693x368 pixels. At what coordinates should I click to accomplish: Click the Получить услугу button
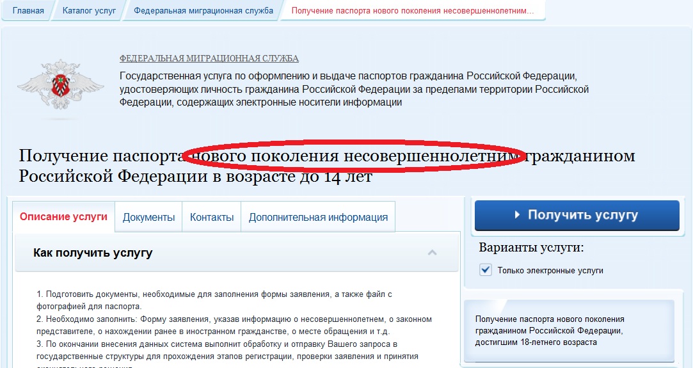(577, 215)
